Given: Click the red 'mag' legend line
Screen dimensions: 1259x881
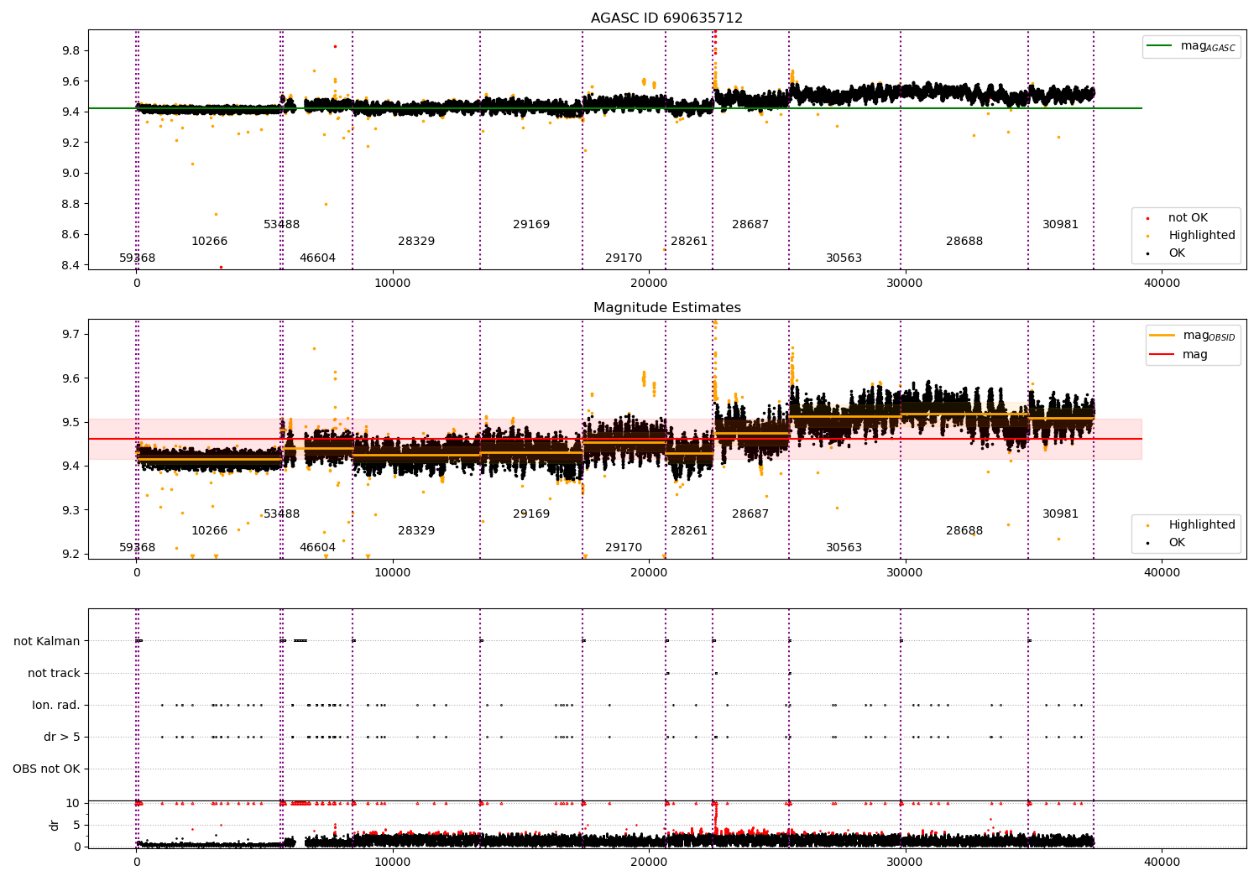Looking at the screenshot, I should tap(1162, 355).
